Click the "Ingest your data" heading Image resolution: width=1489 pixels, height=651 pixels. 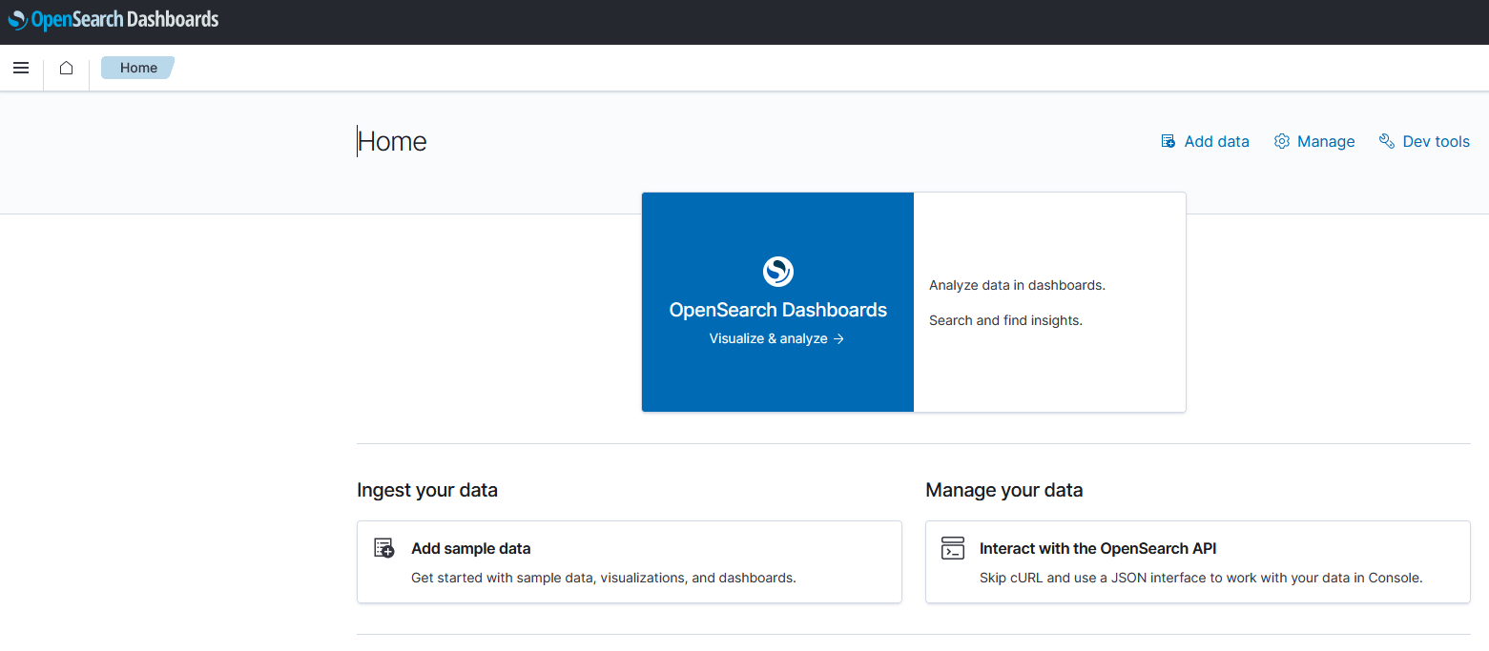pos(427,490)
